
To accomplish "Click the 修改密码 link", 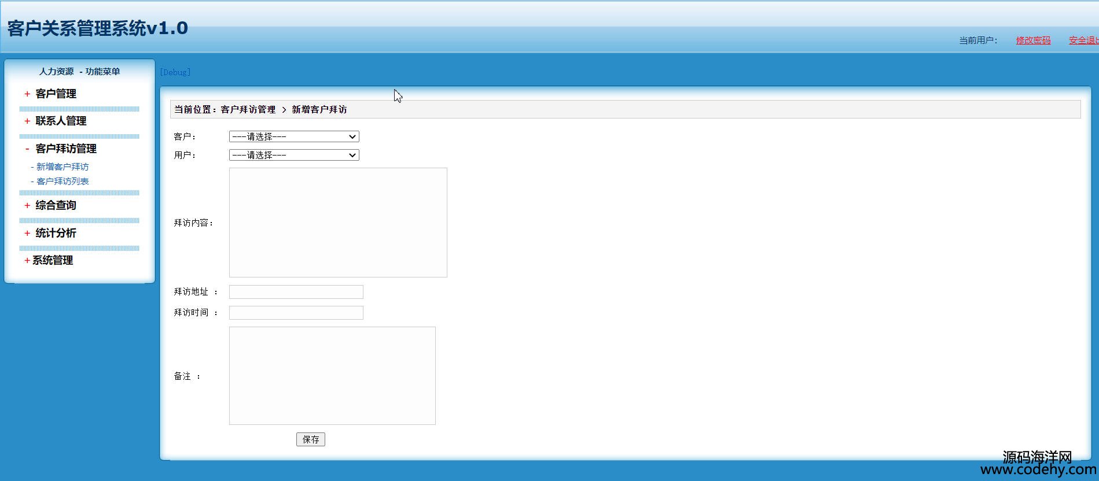I will 1033,40.
